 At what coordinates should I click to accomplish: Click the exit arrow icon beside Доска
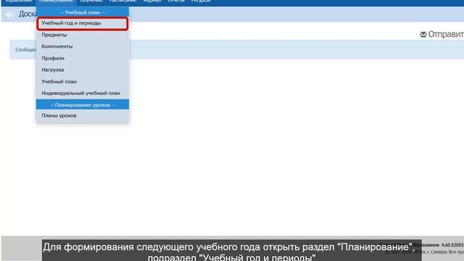point(10,14)
